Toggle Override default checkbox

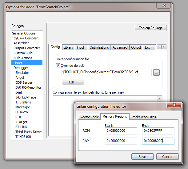tap(58, 66)
